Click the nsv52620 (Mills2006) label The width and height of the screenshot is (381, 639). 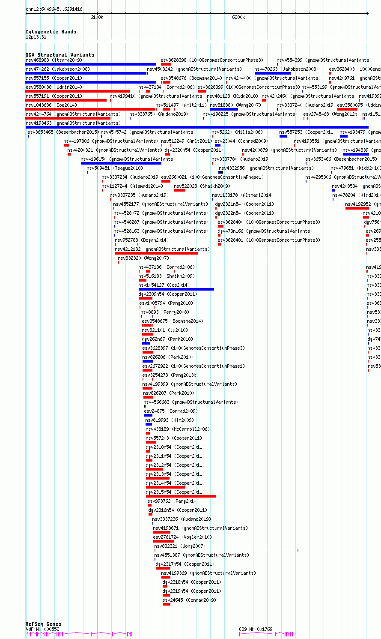237,132
